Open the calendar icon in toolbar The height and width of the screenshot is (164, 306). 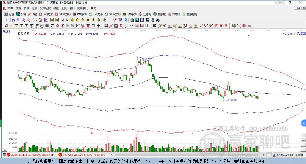(132, 20)
